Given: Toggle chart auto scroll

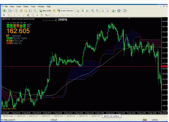Looking at the screenshot, I should (x=103, y=11).
